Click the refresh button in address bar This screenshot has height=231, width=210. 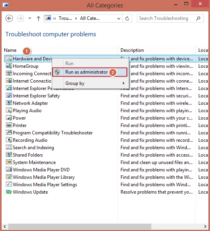[127, 18]
